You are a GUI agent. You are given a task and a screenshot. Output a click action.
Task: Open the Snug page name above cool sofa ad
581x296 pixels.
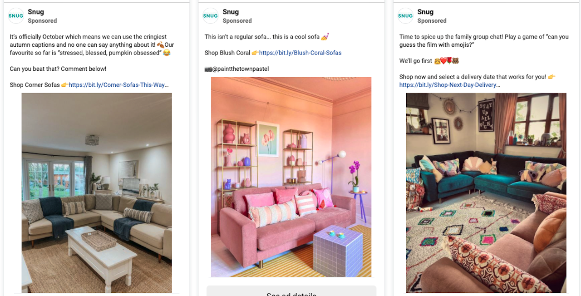point(230,12)
